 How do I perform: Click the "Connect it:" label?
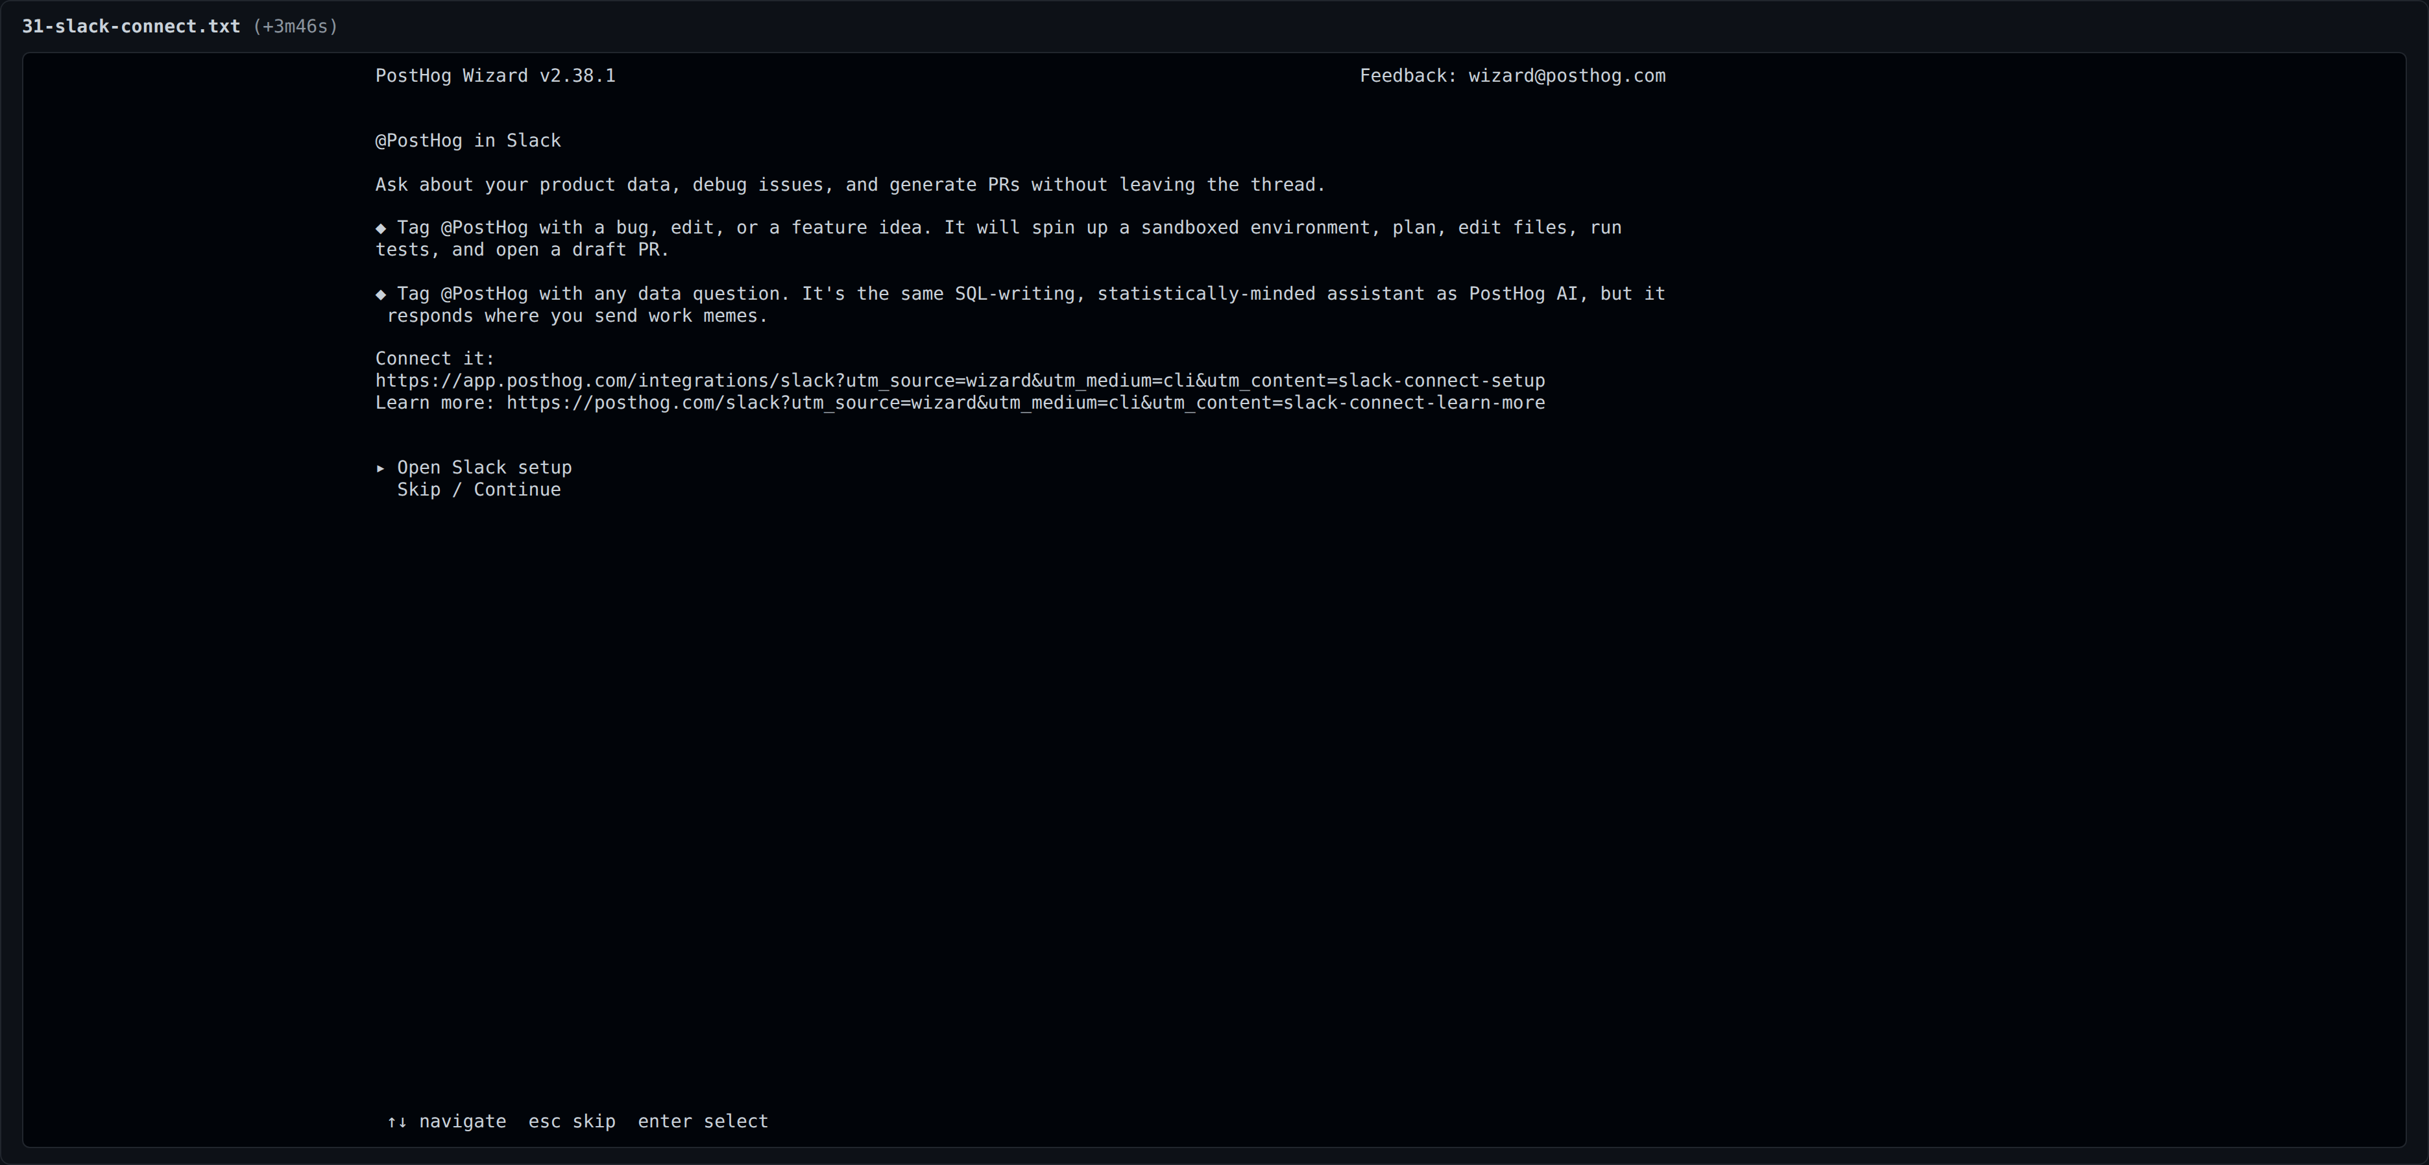click(435, 358)
